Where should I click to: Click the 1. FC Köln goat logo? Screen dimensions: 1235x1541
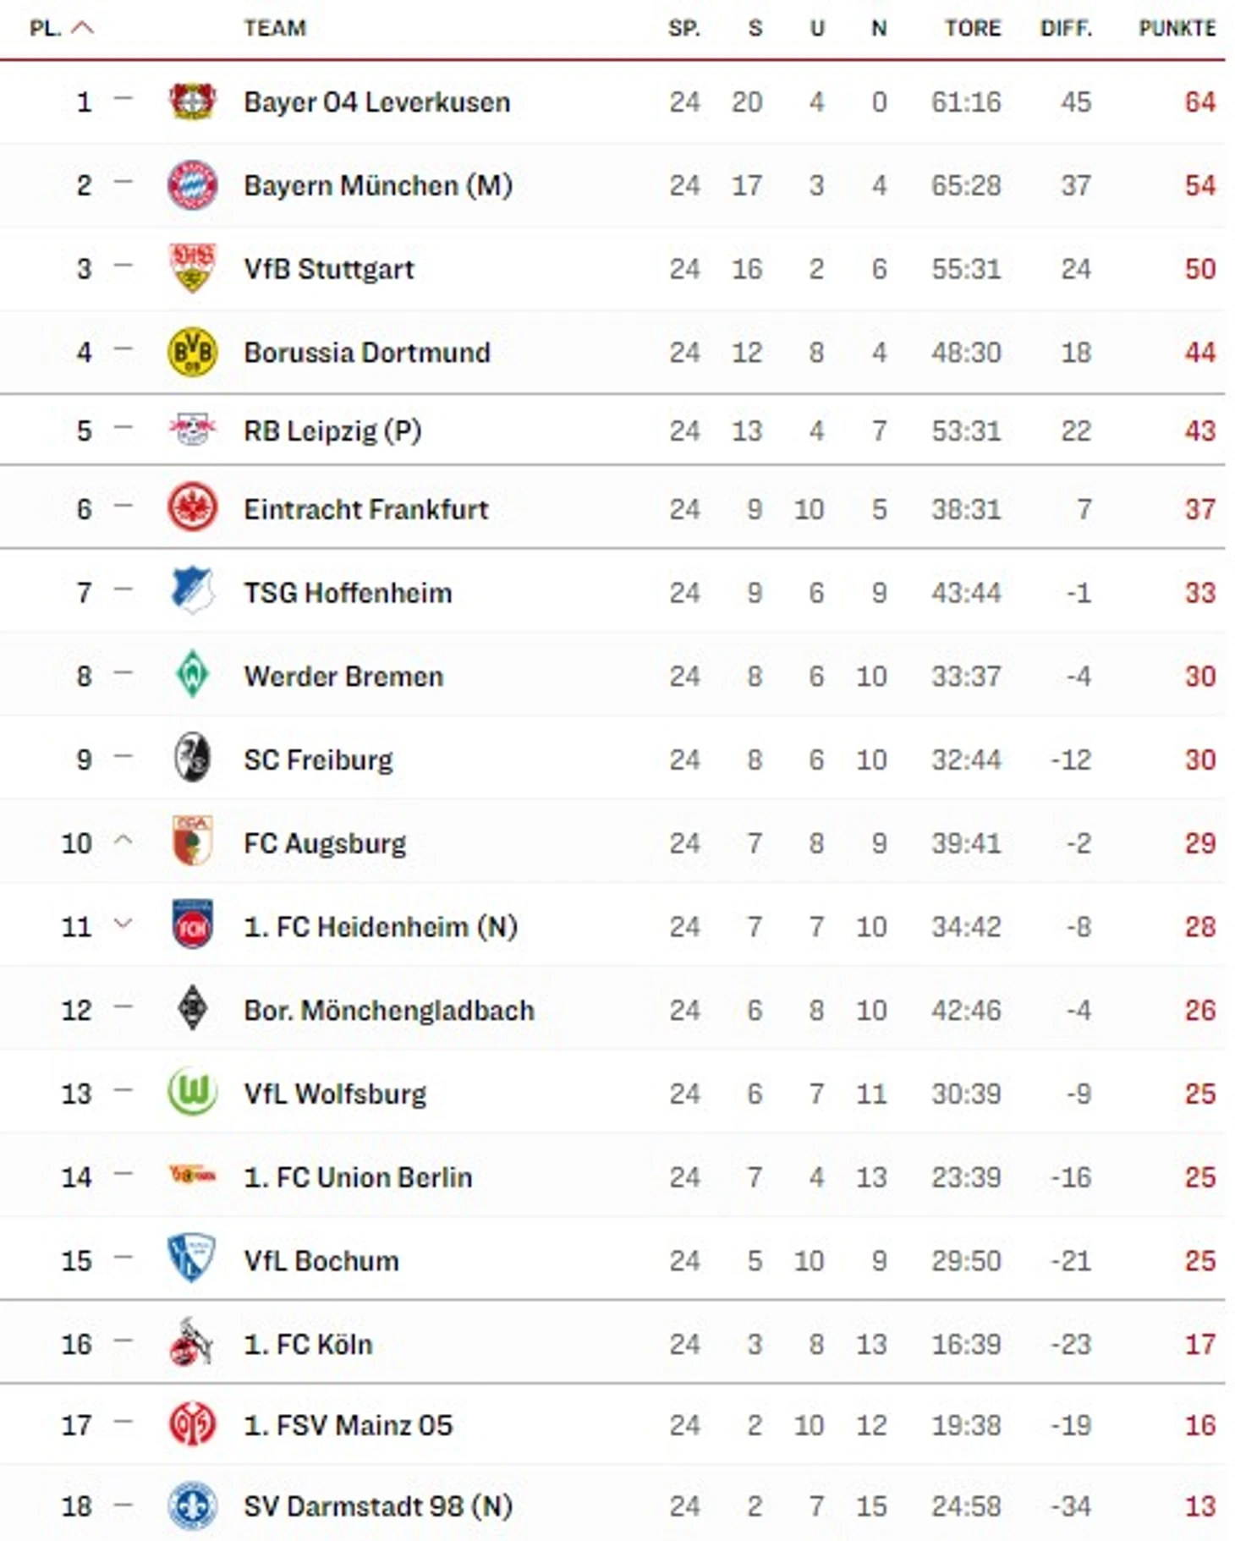(x=190, y=1342)
